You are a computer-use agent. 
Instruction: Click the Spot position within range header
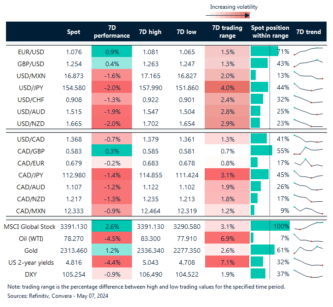[270, 32]
